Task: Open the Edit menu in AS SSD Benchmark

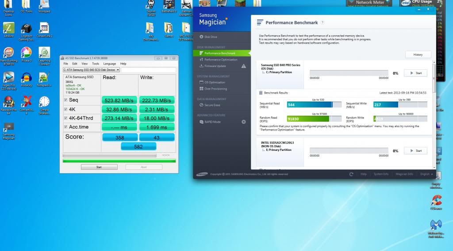Action: pos(75,64)
